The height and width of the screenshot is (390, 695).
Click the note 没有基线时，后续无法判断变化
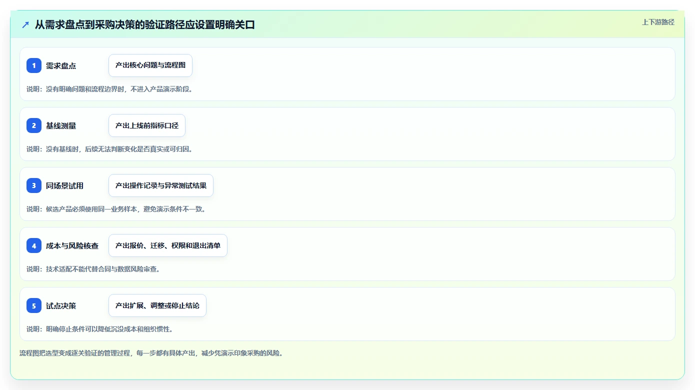pyautogui.click(x=109, y=149)
